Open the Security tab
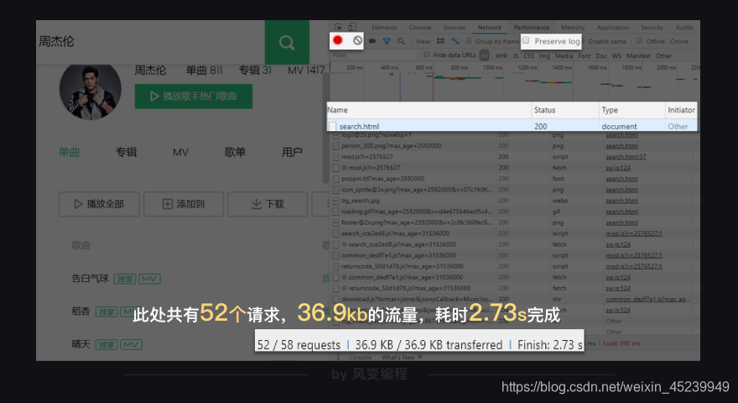738x403 pixels. pyautogui.click(x=652, y=28)
